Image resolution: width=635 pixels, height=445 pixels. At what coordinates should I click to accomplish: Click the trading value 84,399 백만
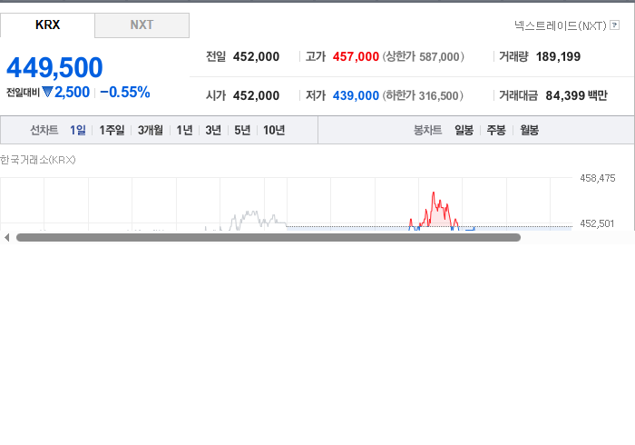tap(576, 95)
